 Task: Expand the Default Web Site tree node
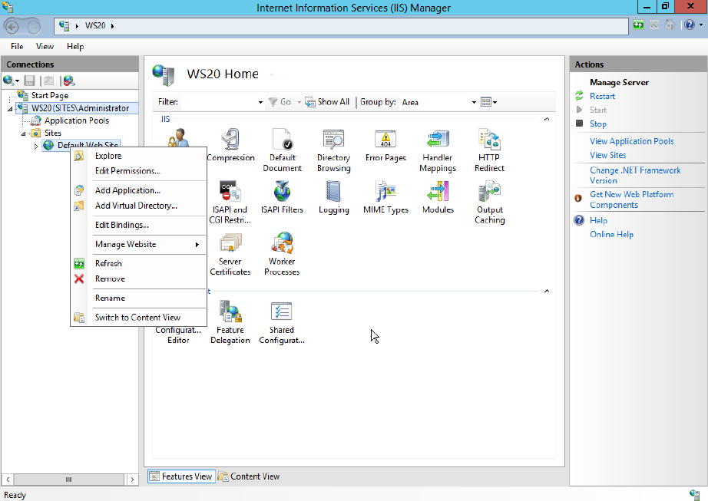coord(36,146)
